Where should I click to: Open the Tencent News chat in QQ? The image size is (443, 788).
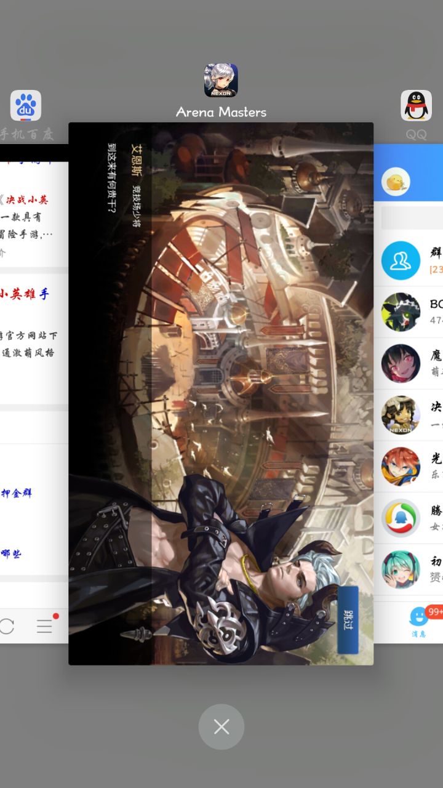401,518
